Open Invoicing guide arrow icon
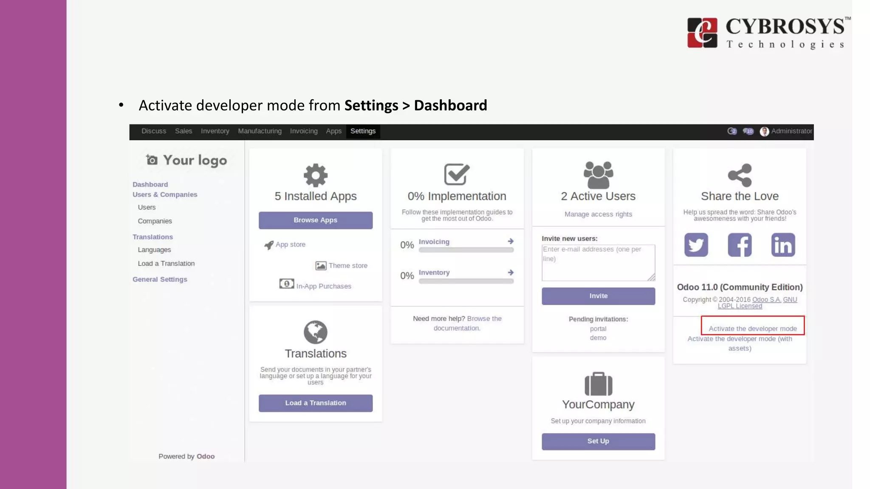This screenshot has height=489, width=870. tap(511, 241)
